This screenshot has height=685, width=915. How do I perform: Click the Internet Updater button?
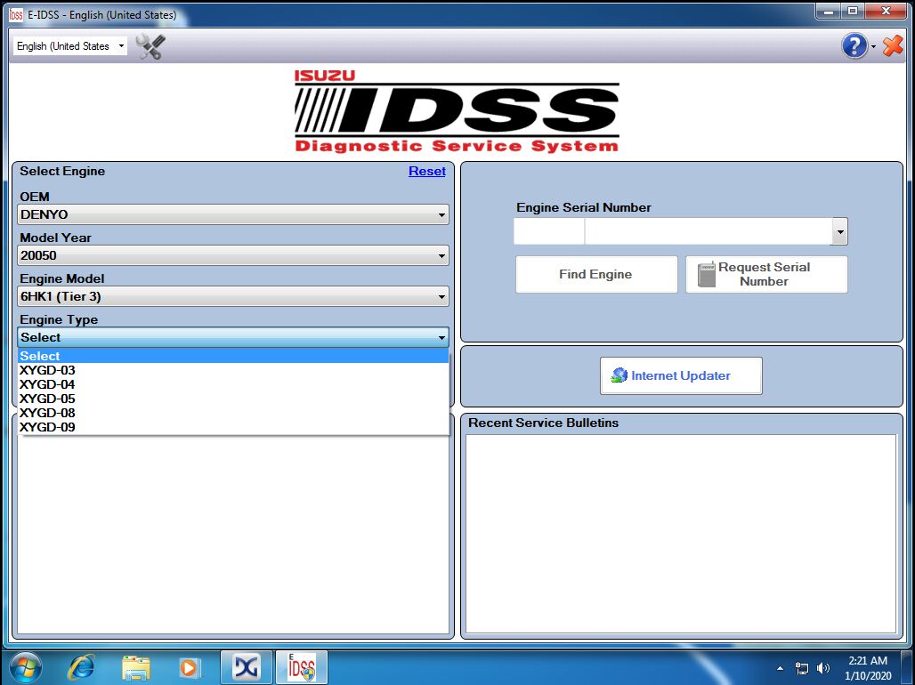tap(681, 375)
